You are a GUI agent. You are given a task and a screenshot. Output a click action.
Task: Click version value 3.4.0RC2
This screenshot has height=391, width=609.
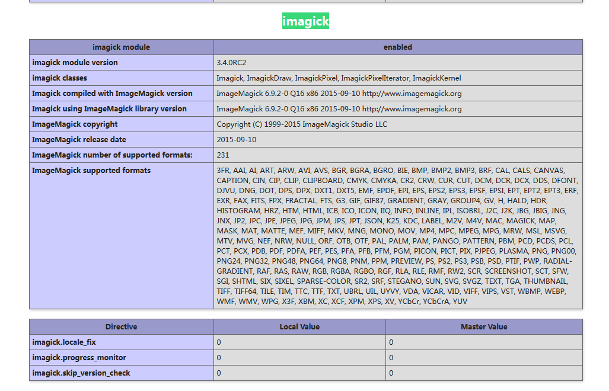398,62
